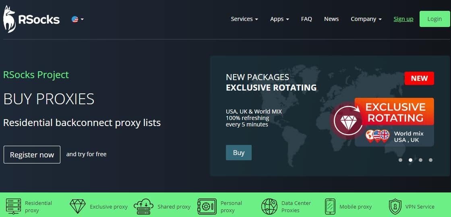
Task: Select the fourth carousel slide dot
Action: pos(430,160)
